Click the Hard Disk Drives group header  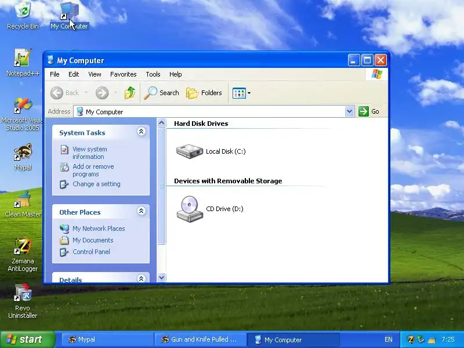tap(201, 124)
